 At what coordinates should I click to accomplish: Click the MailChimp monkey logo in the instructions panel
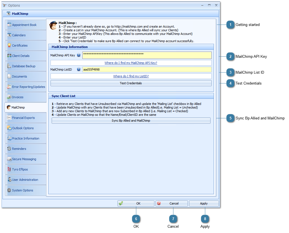[x=53, y=25]
